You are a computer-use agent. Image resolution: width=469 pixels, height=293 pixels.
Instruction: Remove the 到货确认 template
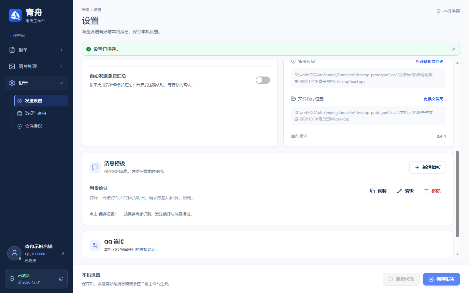coord(433,191)
